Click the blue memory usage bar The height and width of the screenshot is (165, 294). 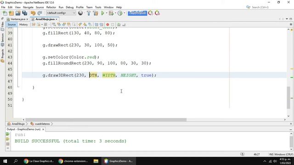(137, 13)
